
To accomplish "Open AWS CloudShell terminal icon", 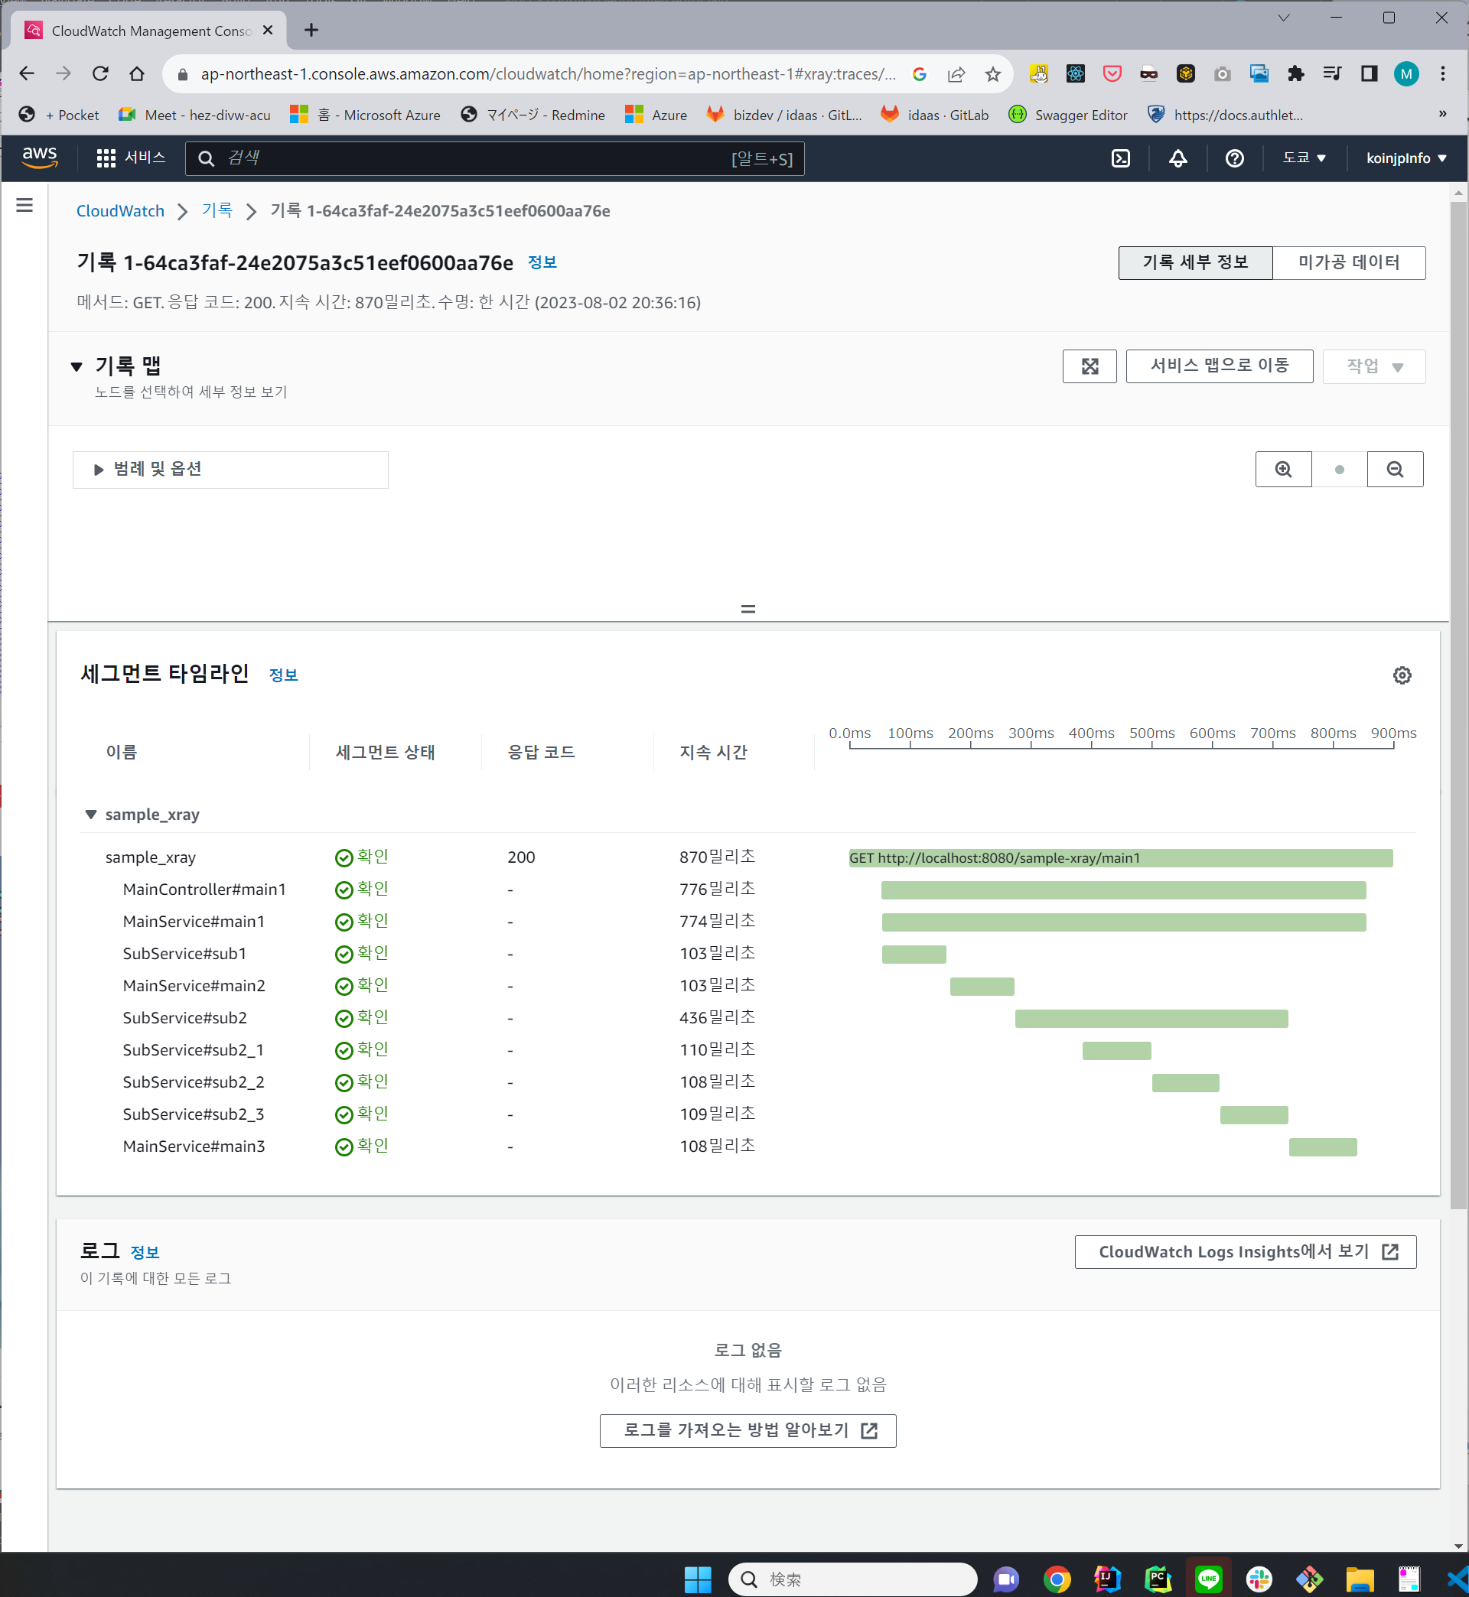I will point(1120,158).
